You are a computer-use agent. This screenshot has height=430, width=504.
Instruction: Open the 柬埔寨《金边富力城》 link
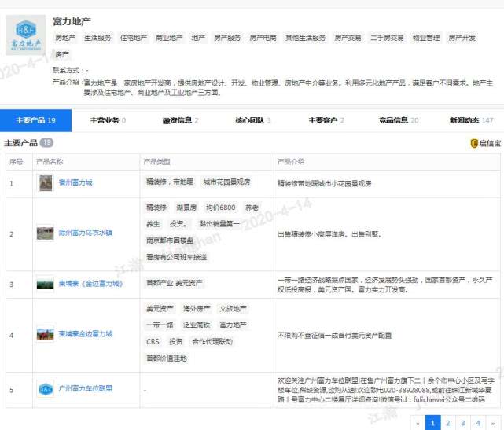tap(90, 284)
